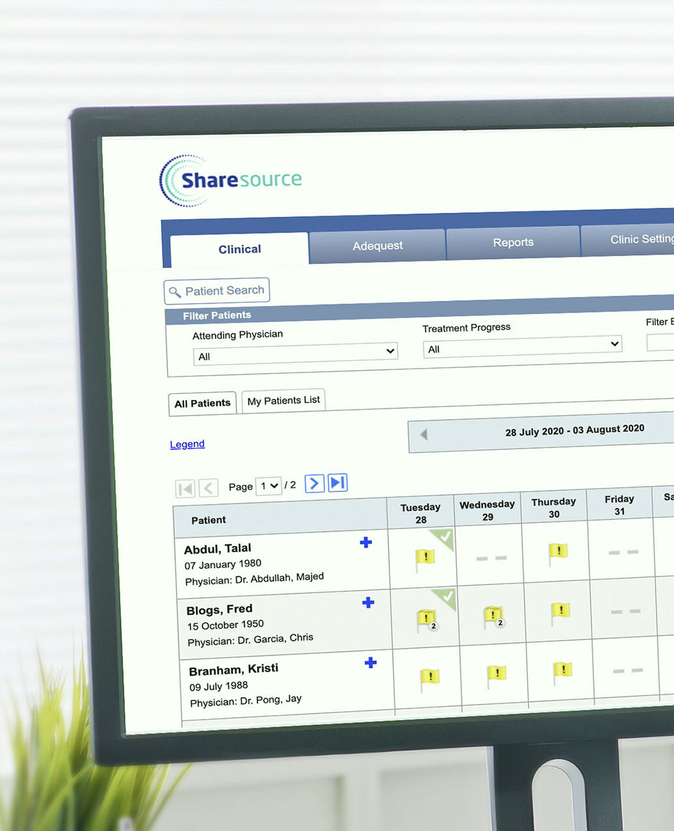Click the Sharesource logo
674x831 pixels.
[230, 180]
